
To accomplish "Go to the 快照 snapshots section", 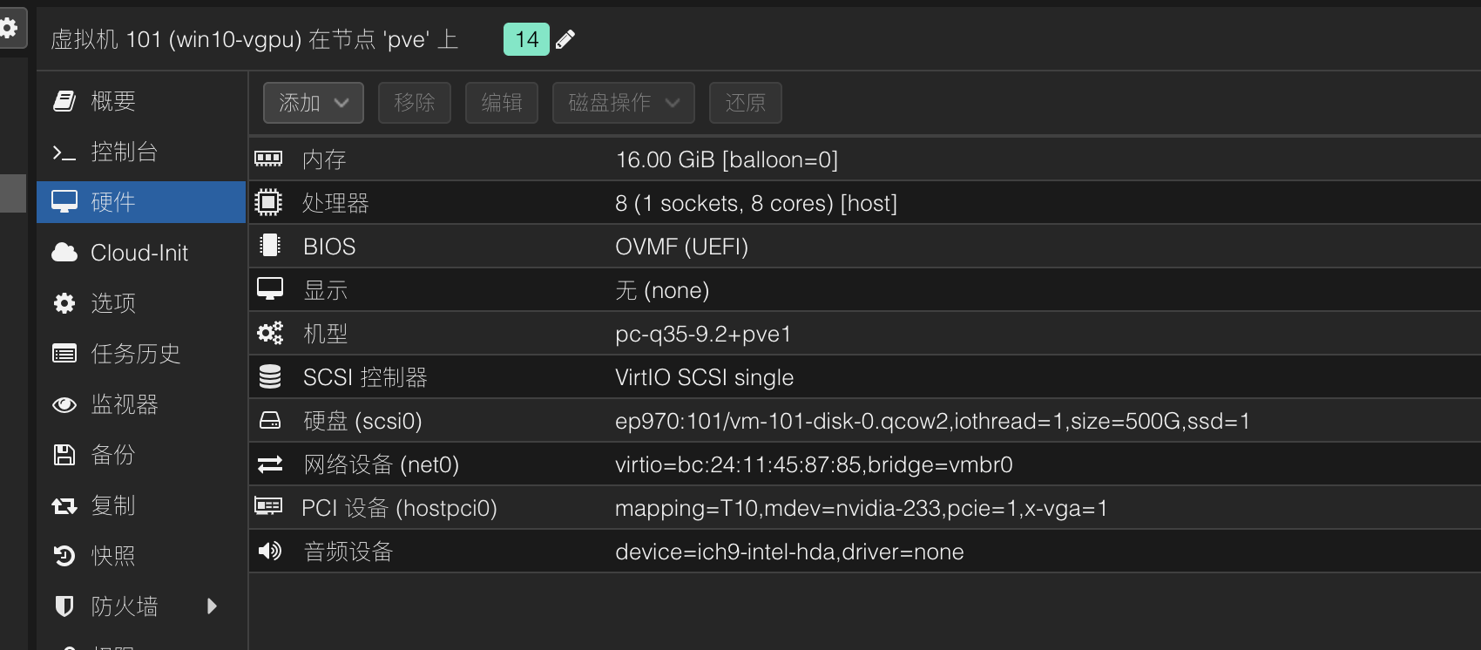I will (113, 556).
